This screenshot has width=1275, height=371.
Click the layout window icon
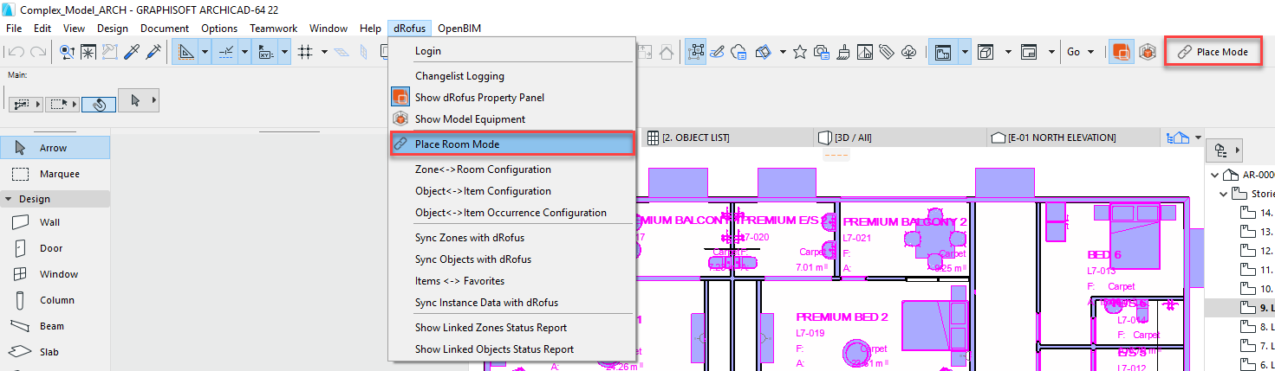[x=1029, y=52]
